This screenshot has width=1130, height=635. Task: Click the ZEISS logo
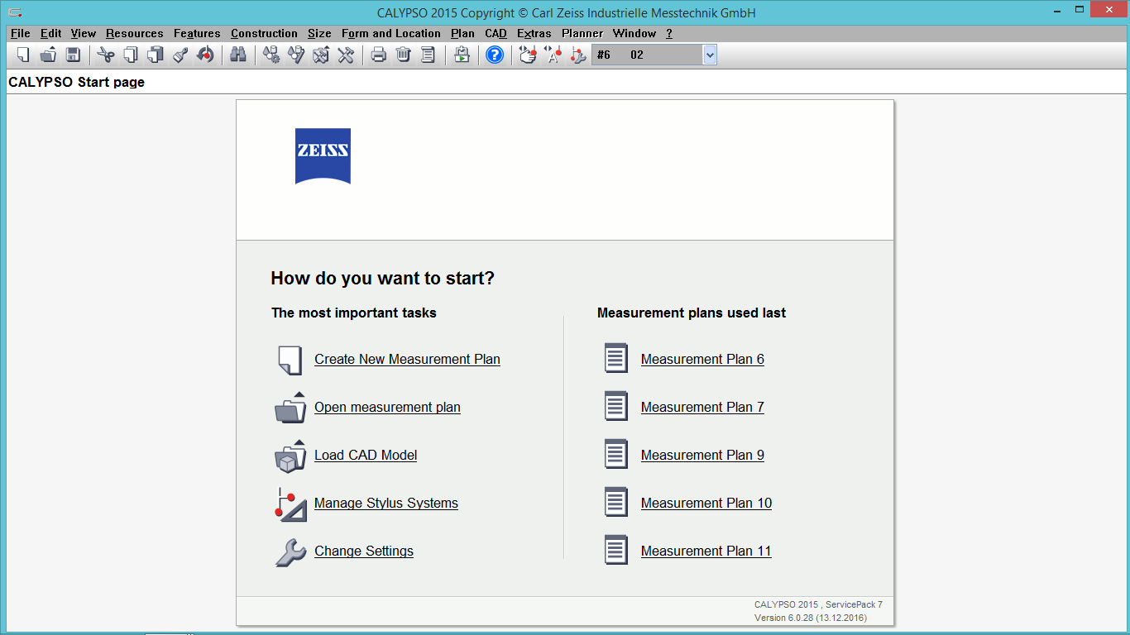click(x=323, y=156)
